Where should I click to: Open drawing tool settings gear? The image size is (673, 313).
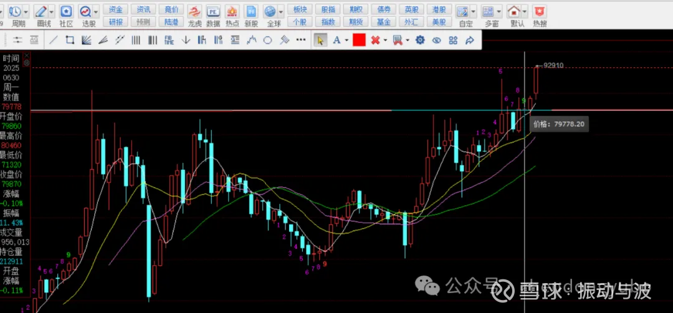point(420,40)
